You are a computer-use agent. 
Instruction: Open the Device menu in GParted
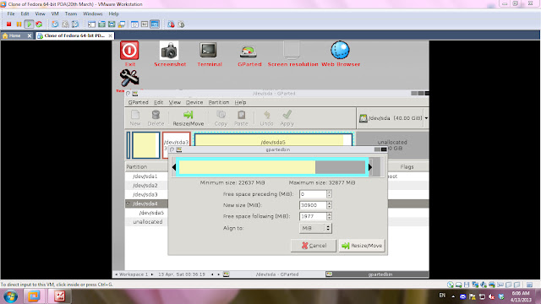coord(194,102)
